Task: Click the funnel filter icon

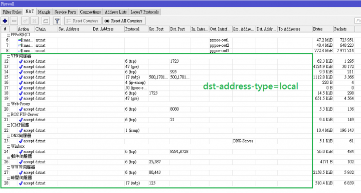Action: coord(57,21)
